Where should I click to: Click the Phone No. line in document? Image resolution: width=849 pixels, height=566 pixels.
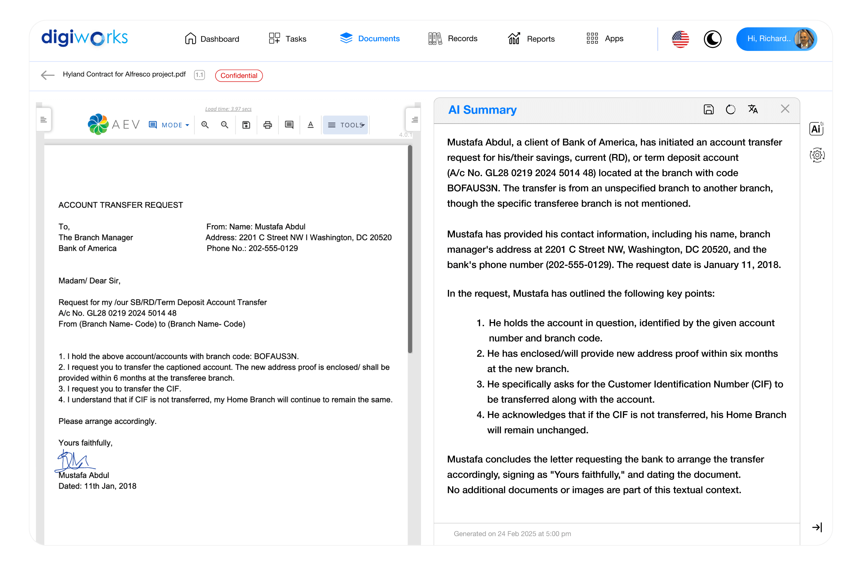[252, 248]
